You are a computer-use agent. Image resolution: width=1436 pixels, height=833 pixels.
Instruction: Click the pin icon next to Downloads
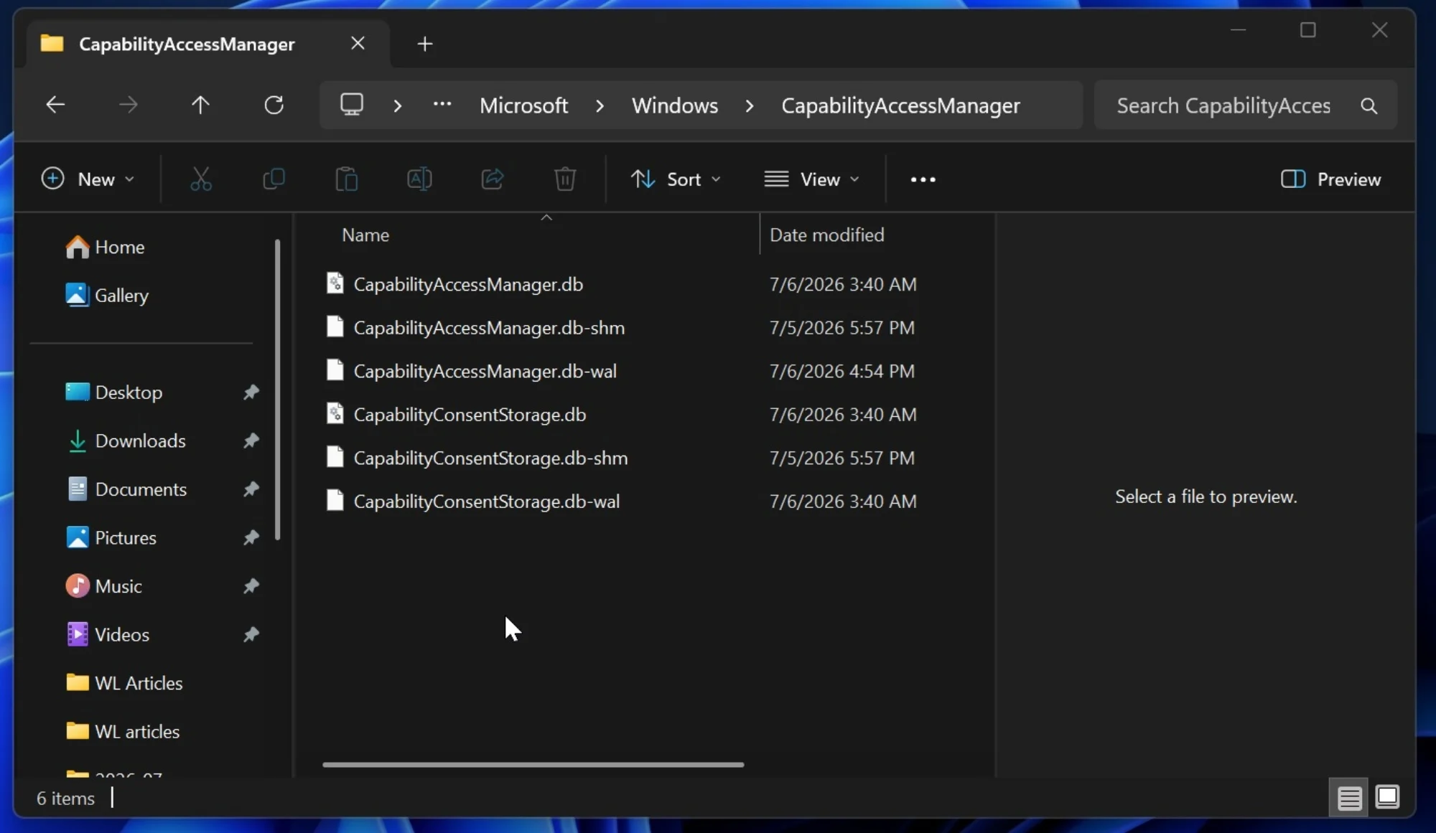251,441
